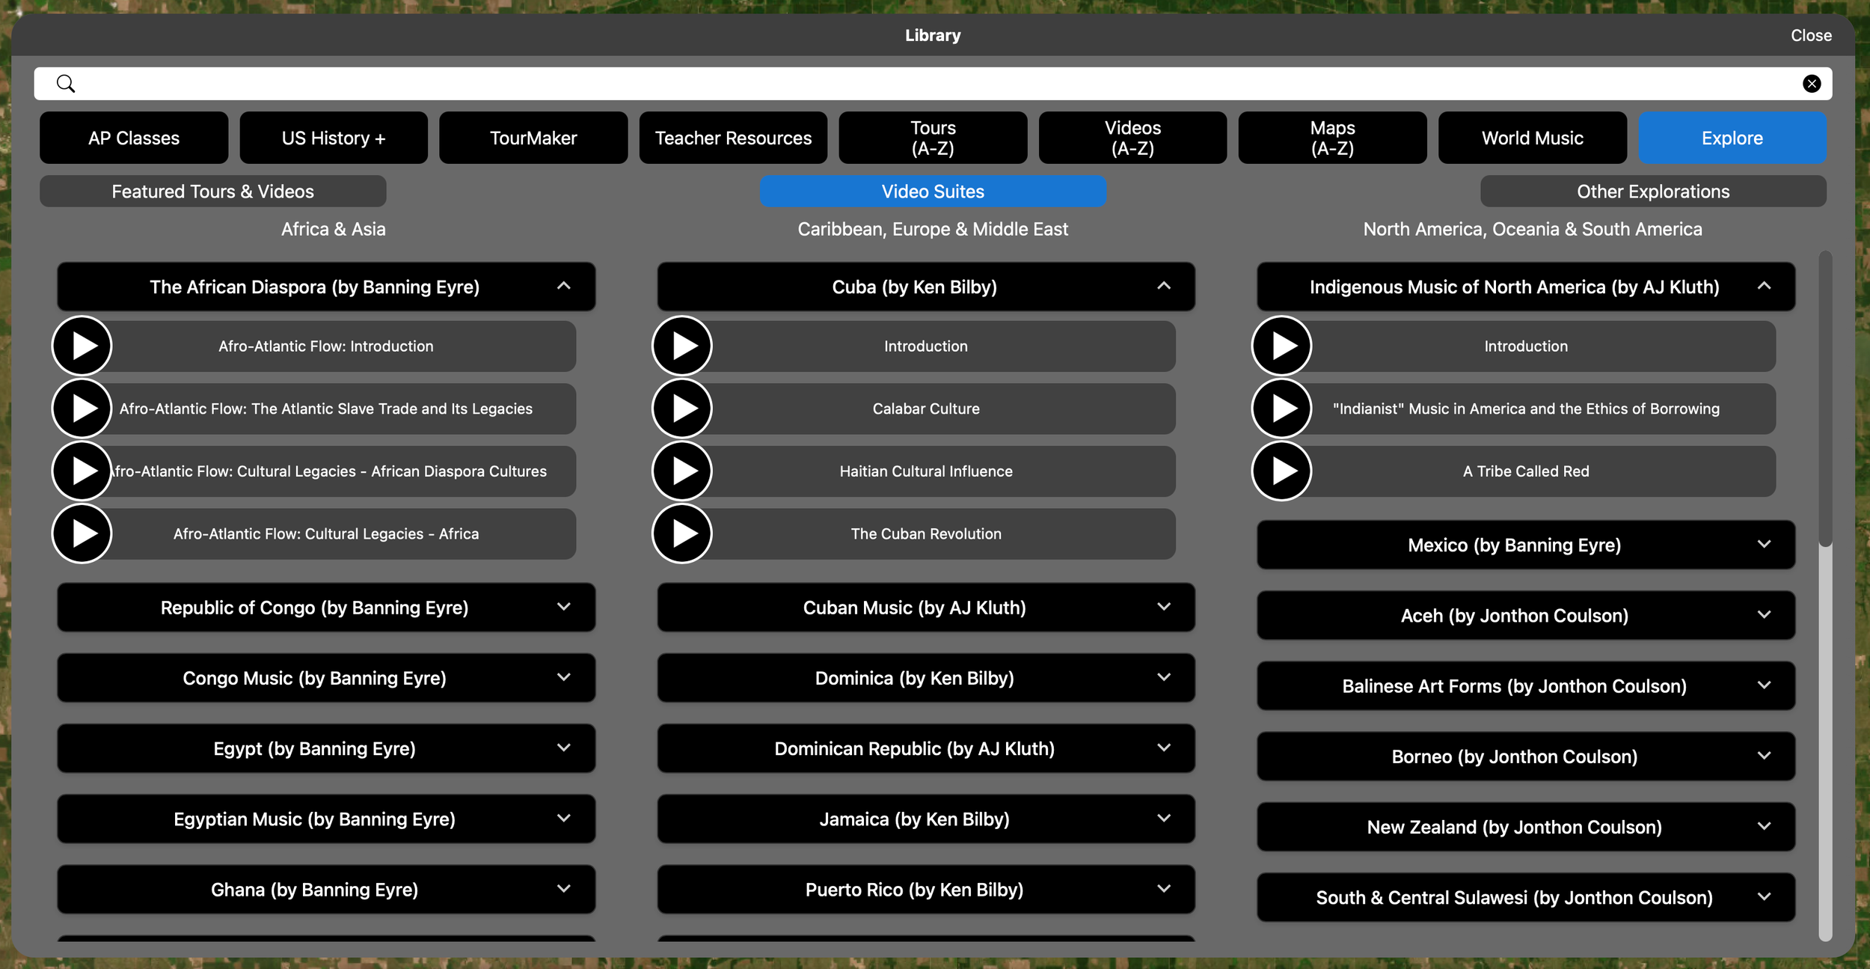1870x969 pixels.
Task: Play Indianist Music in America video
Action: pos(1282,409)
